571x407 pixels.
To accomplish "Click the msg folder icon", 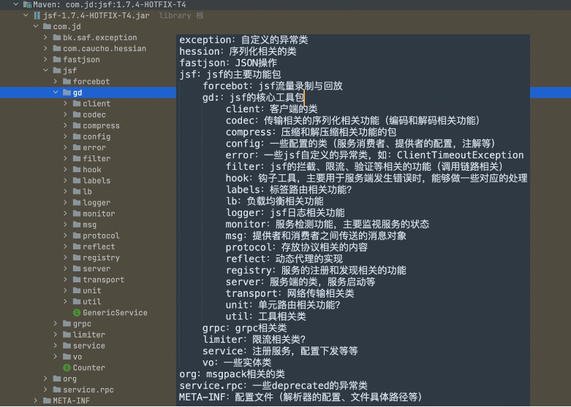I will coord(77,224).
